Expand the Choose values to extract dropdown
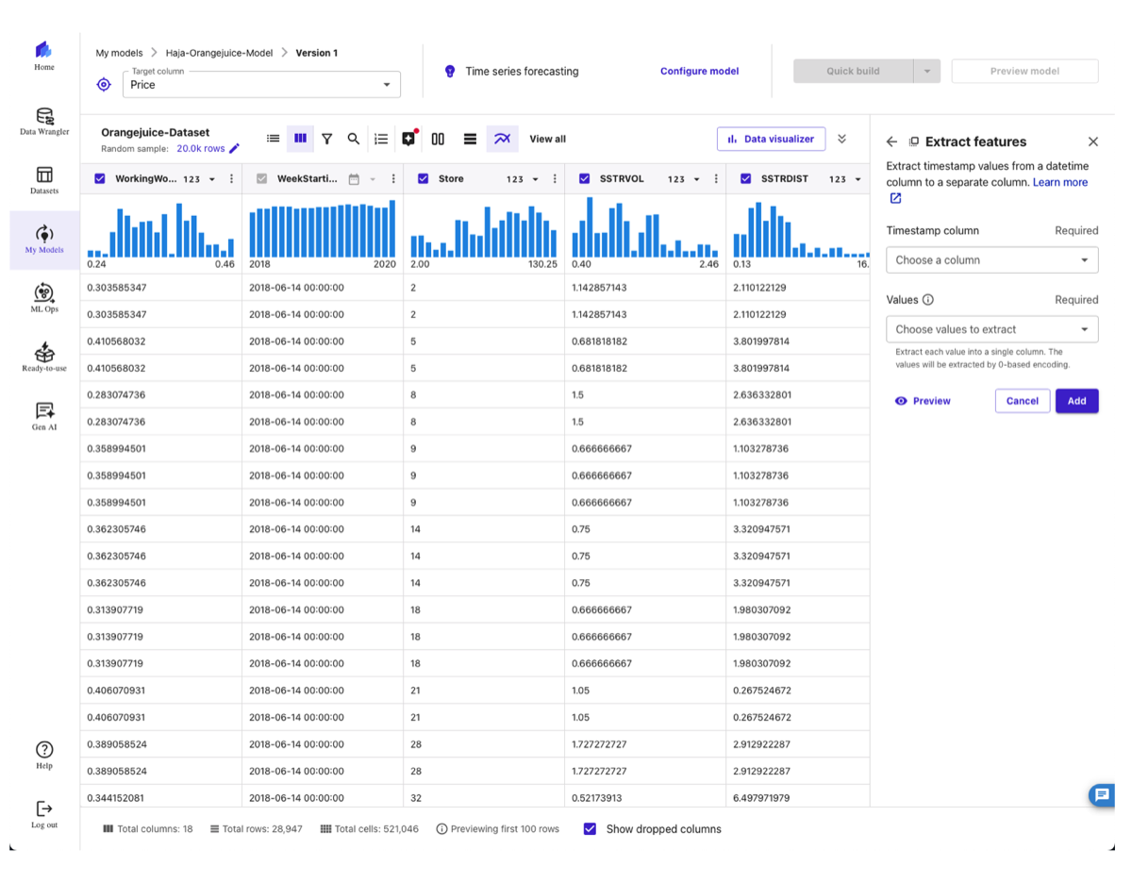Image resolution: width=1132 pixels, height=883 pixels. (991, 329)
